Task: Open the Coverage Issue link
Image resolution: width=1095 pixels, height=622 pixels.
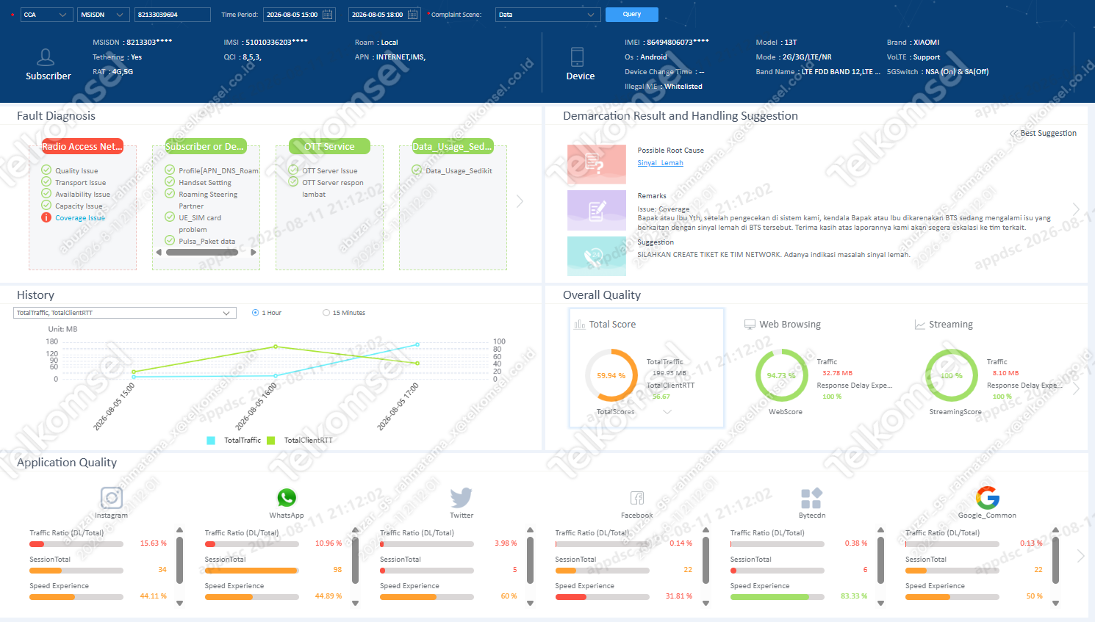Action: [80, 217]
